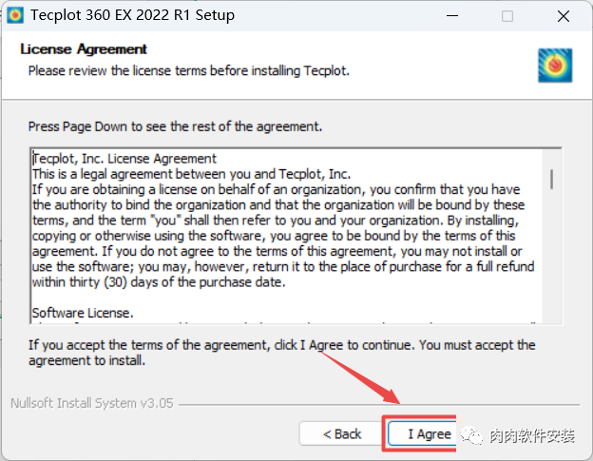Click 'Nullsoft Install System v3.05' label
Screen dimensions: 593x461
(92, 403)
